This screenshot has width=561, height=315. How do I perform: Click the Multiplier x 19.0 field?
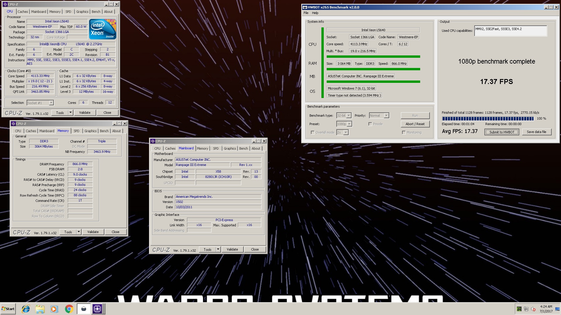[x=40, y=81]
